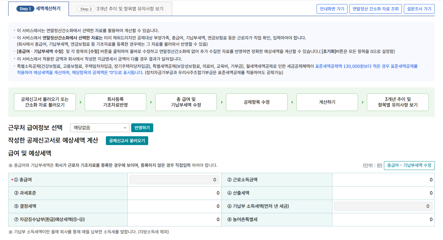Select 회사등록 기초자료반영 step
The width and height of the screenshot is (443, 240).
click(x=115, y=102)
